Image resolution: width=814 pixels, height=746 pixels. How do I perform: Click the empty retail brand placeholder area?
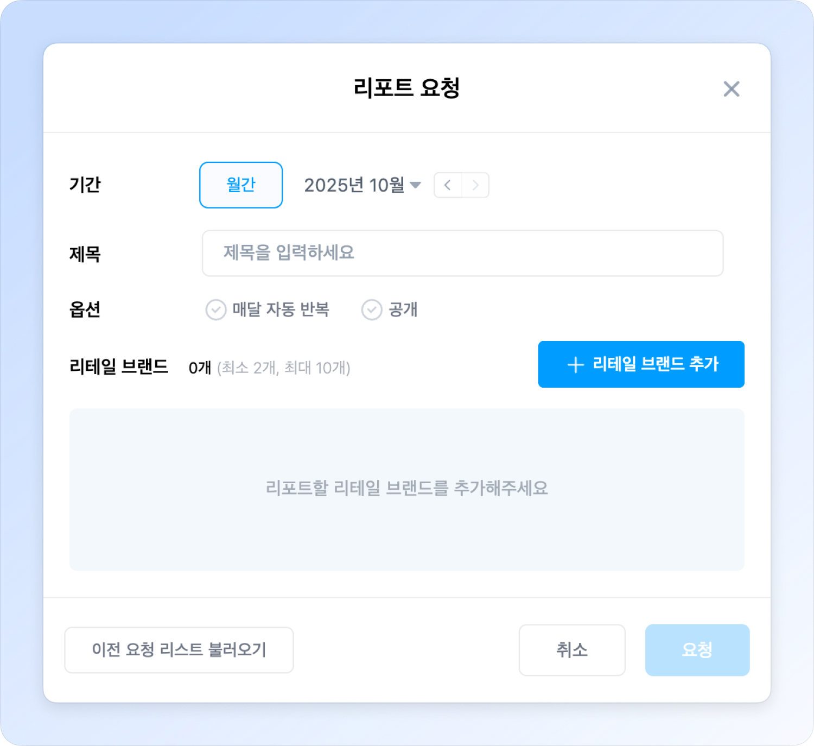point(407,489)
